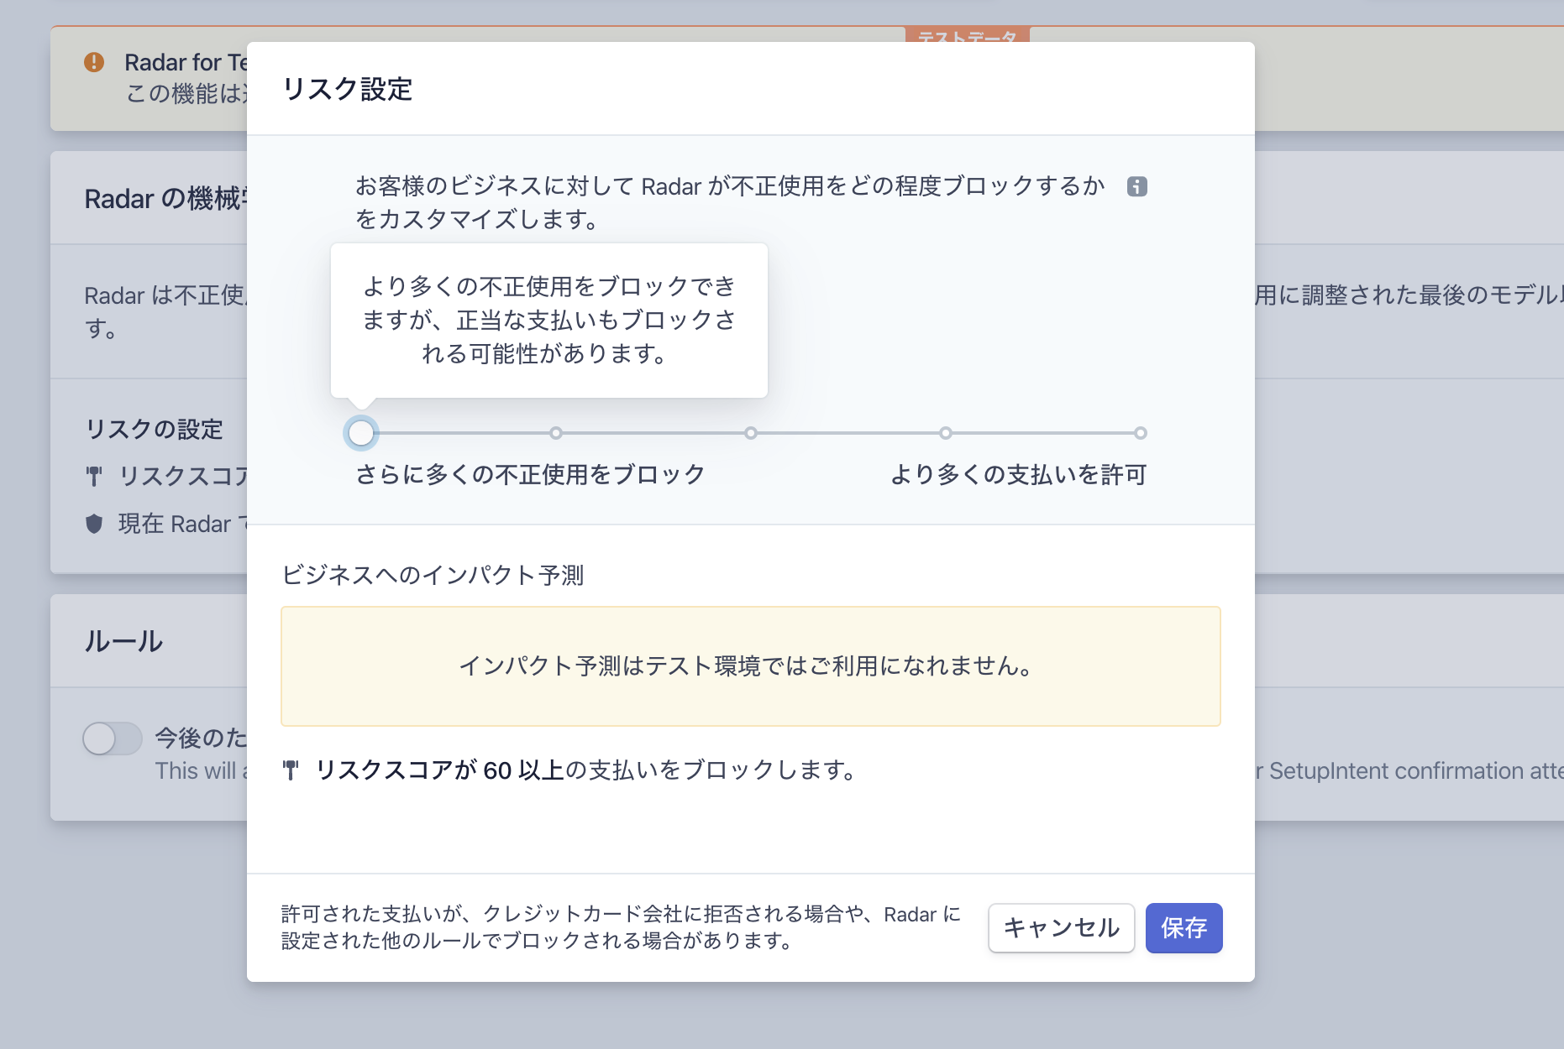1564x1049 pixels.
Task: Click the orange warning icon in Radar banner
Action: (94, 62)
